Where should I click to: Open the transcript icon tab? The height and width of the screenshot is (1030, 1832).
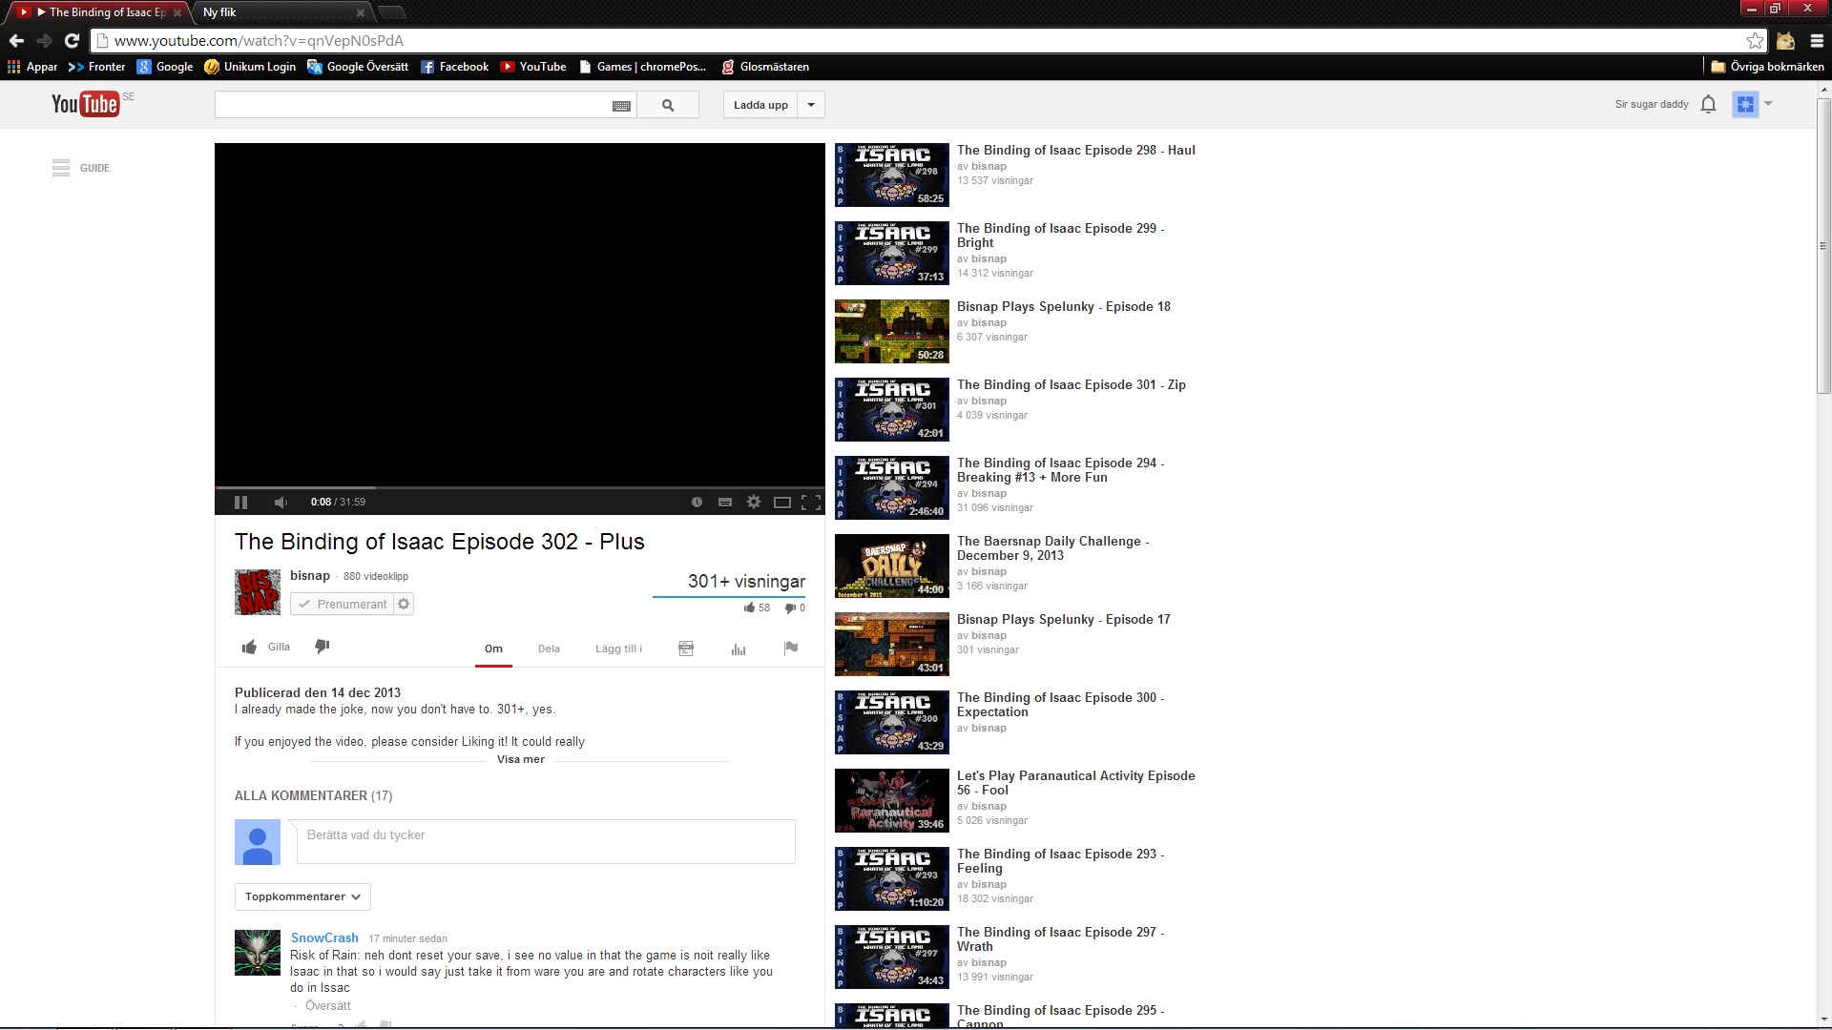click(x=686, y=649)
